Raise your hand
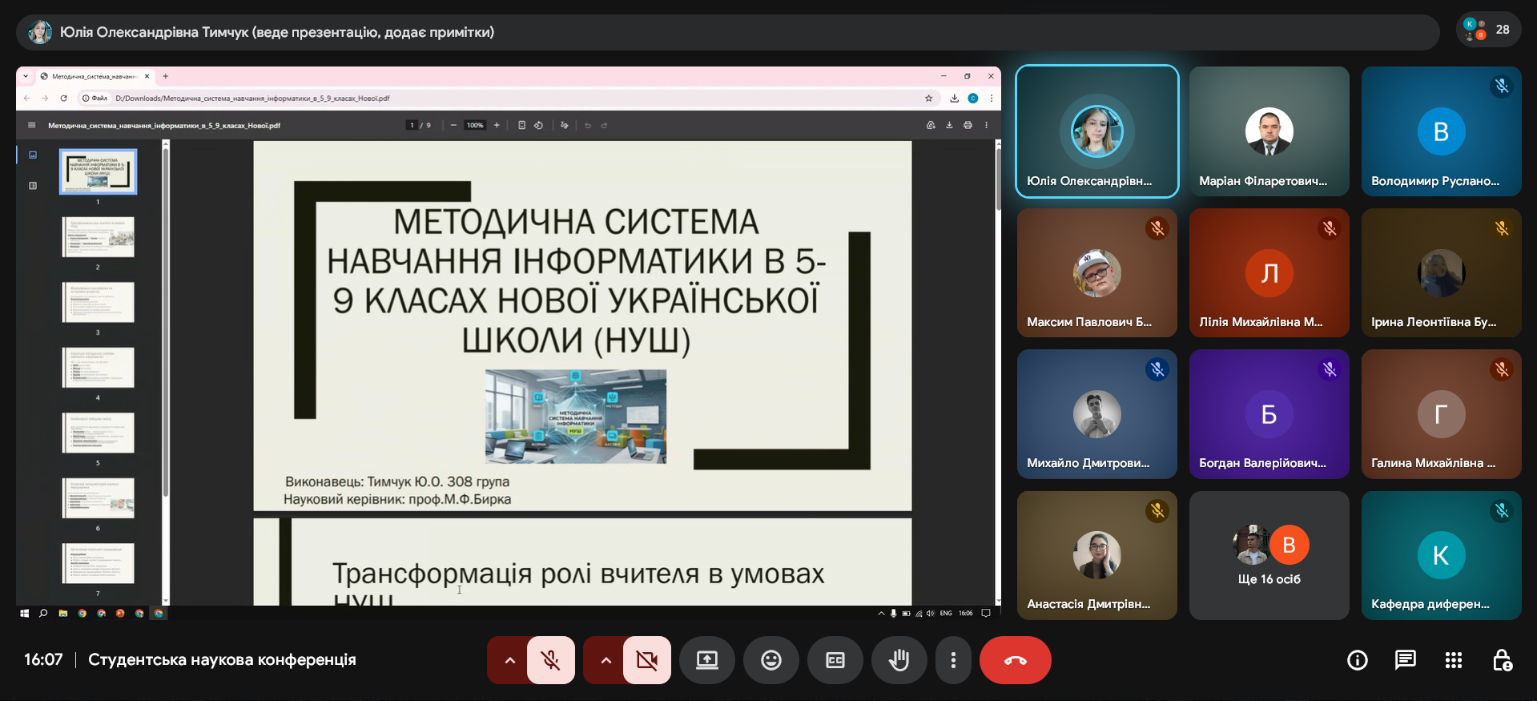The height and width of the screenshot is (701, 1537). coord(899,660)
